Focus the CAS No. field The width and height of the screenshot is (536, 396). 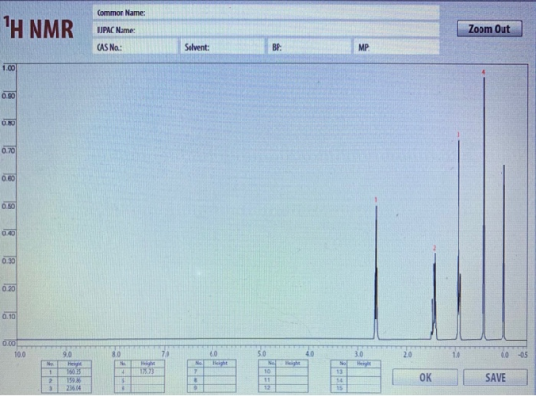point(135,47)
